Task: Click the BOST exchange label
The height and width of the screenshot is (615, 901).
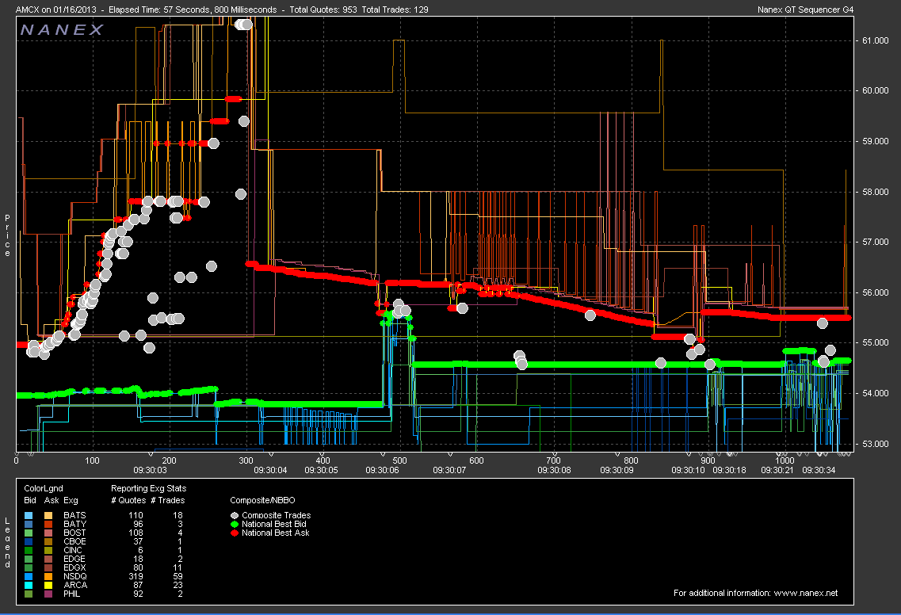Action: pyautogui.click(x=74, y=533)
